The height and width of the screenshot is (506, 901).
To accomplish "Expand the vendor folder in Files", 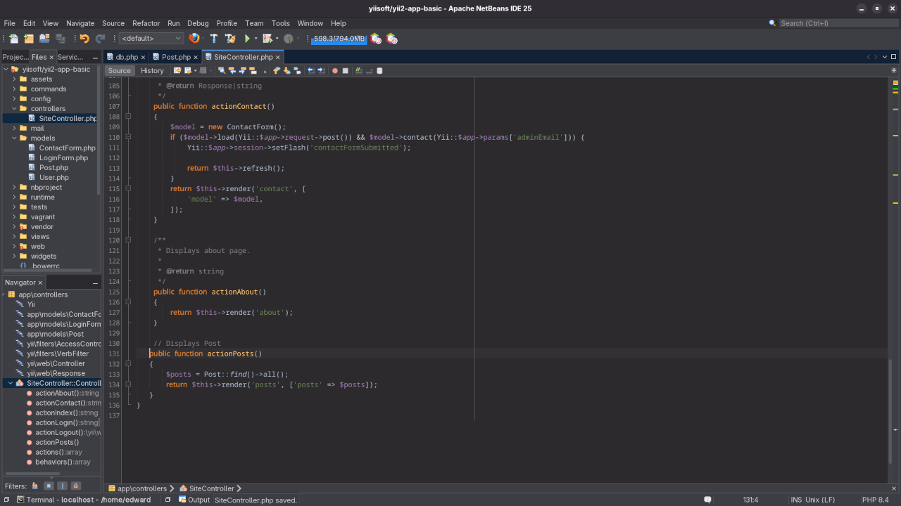I will click(x=14, y=226).
